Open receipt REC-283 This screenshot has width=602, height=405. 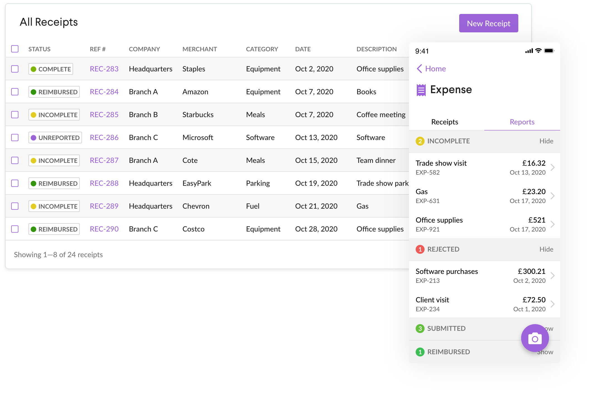pyautogui.click(x=104, y=69)
